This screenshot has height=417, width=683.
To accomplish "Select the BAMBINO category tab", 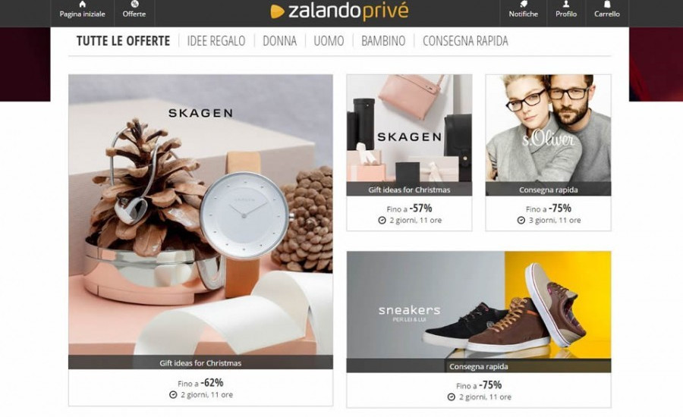I will coord(383,41).
